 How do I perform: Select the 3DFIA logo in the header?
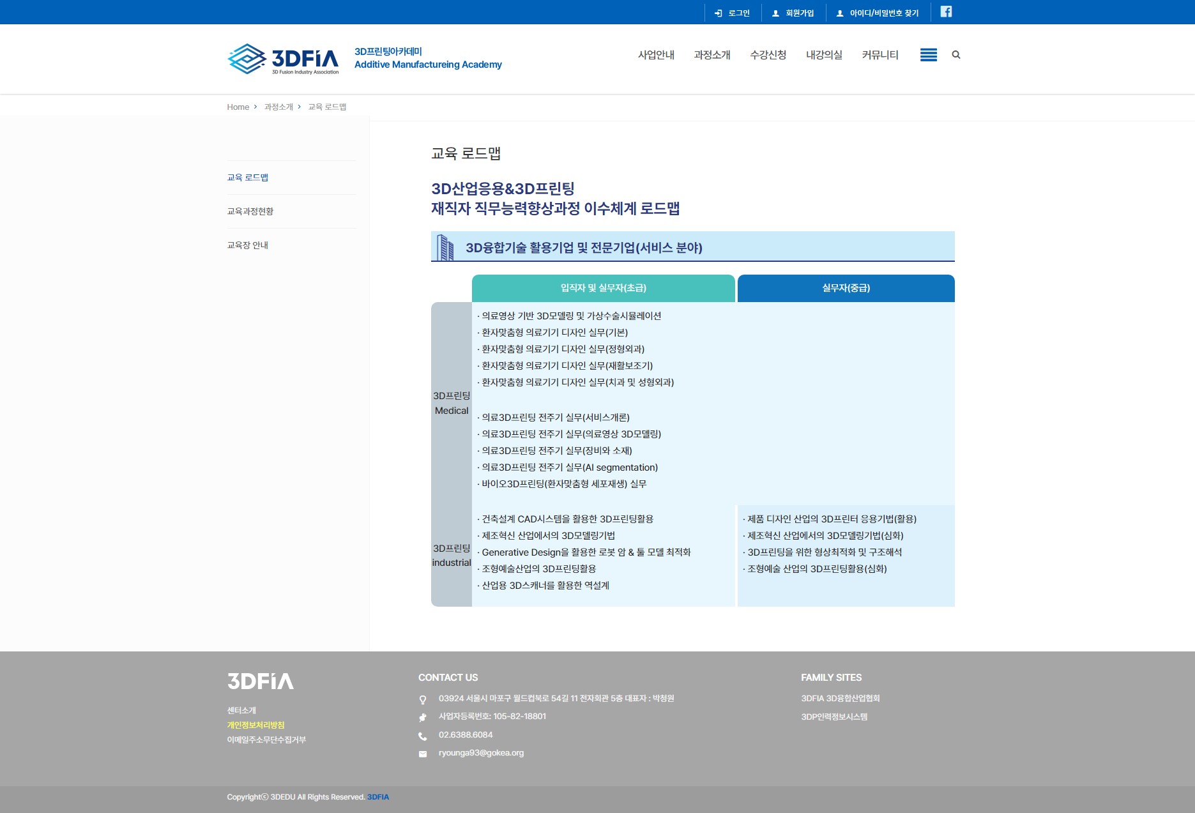pos(283,59)
